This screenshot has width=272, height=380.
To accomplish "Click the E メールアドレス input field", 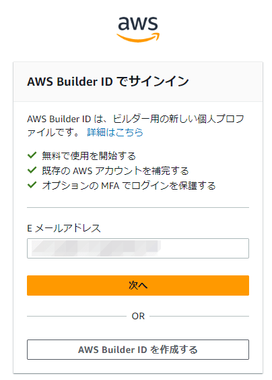I will 138,248.
